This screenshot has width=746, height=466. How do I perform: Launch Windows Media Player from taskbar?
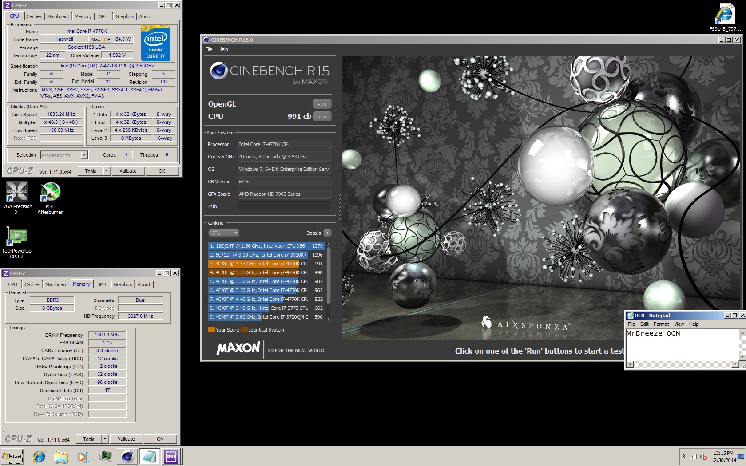click(83, 457)
